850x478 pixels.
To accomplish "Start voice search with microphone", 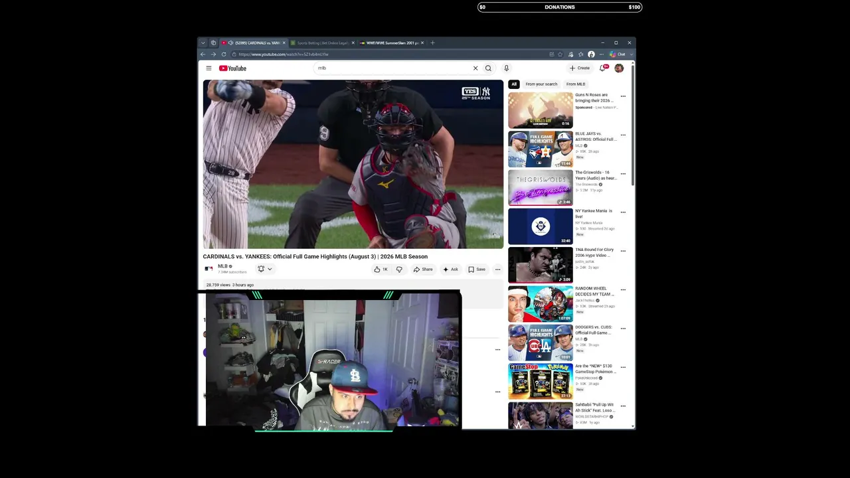I will click(506, 68).
